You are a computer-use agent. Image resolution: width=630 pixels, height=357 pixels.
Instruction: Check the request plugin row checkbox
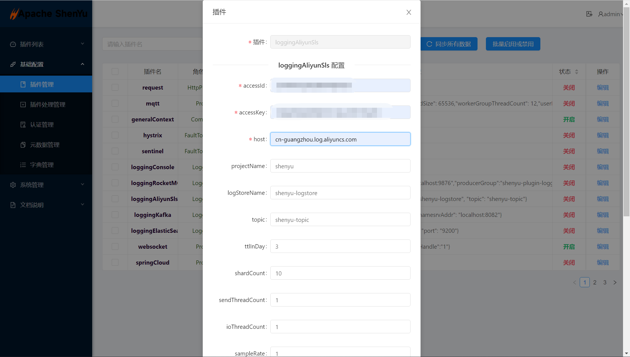tap(115, 88)
